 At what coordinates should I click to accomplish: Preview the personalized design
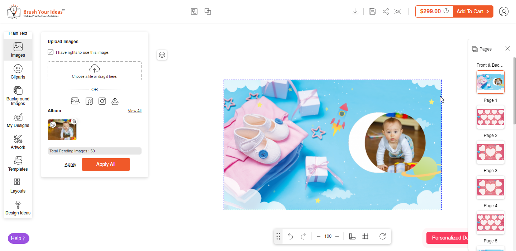pos(398,11)
